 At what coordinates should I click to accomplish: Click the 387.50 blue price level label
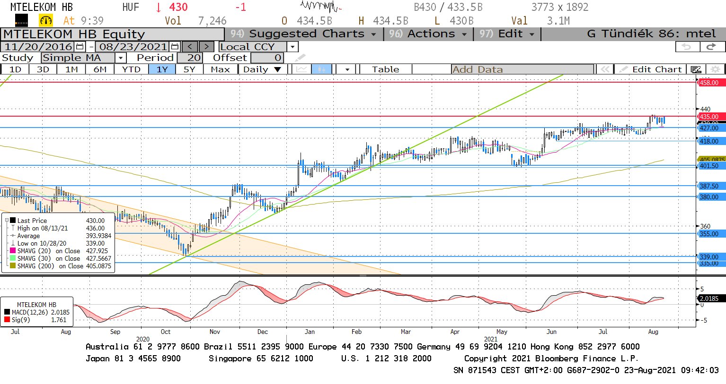coord(711,186)
